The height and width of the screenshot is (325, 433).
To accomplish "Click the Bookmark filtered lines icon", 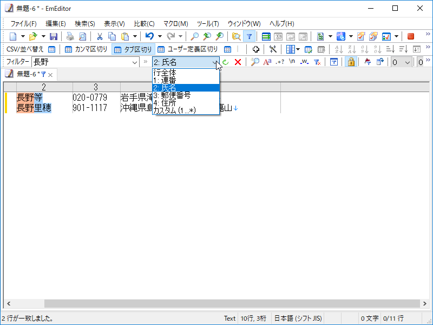I will click(x=368, y=62).
